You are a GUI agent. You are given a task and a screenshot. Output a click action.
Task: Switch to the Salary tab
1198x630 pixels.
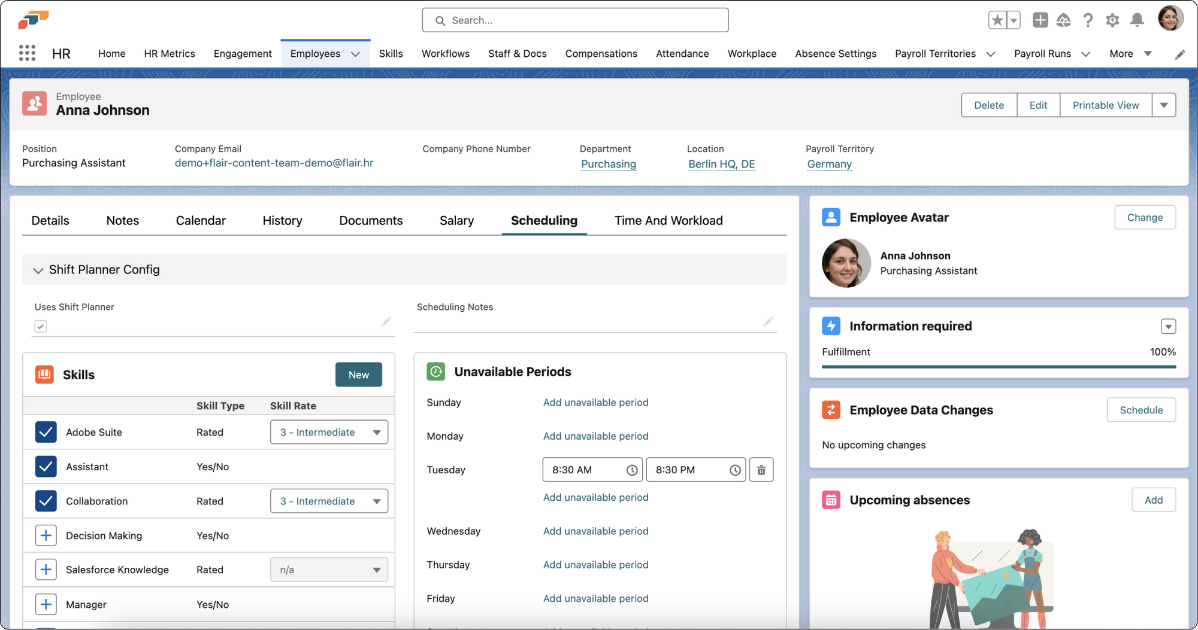click(456, 221)
